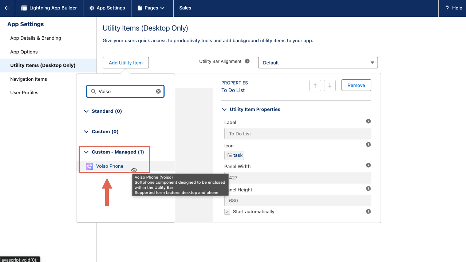
Task: Move utility item down arrow
Action: (330, 86)
